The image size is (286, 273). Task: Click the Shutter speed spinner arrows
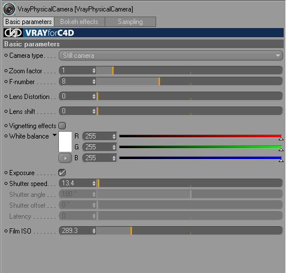point(94,183)
